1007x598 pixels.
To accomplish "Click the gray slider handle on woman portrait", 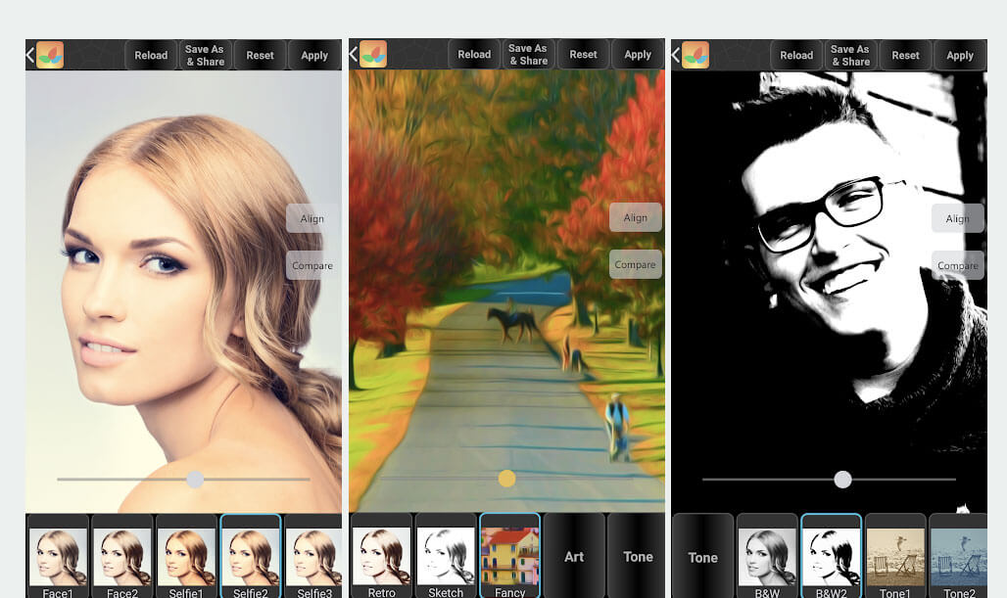I will click(195, 480).
